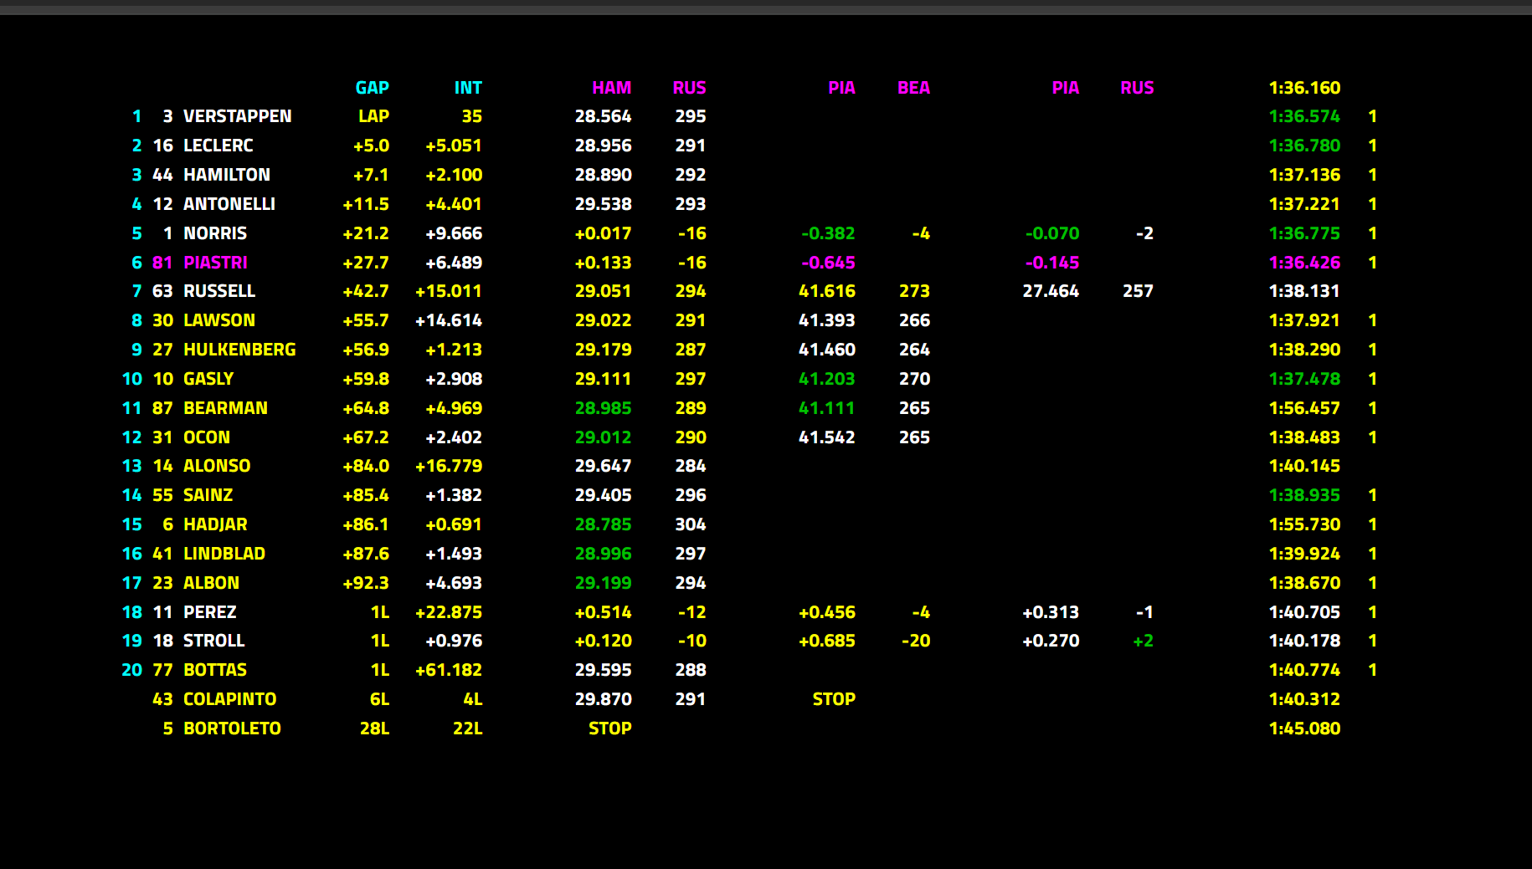
Task: Select driver name ALONSO
Action: [217, 466]
